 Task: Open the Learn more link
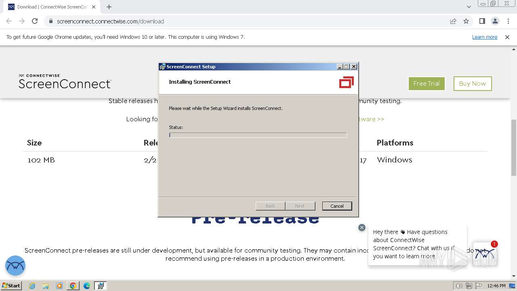(x=485, y=37)
